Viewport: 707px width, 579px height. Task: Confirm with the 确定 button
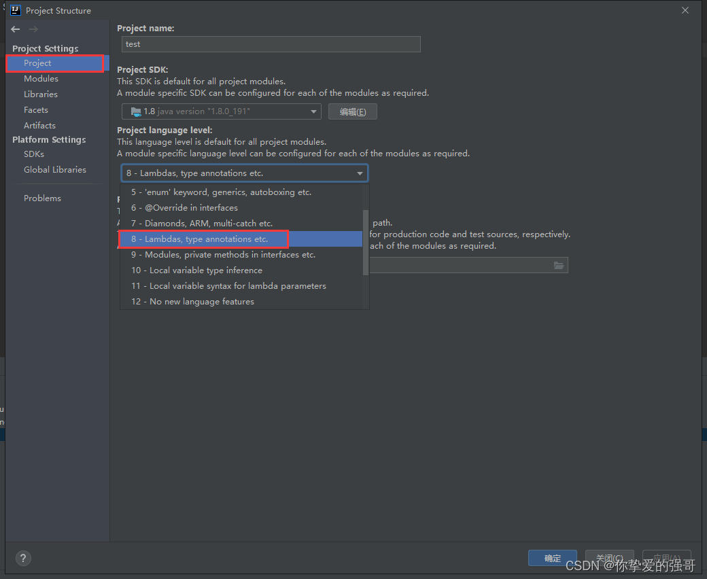(552, 559)
